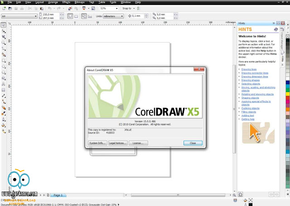The height and width of the screenshot is (206, 290).
Task: Select the Rectangle tool
Action: [x=3, y=61]
